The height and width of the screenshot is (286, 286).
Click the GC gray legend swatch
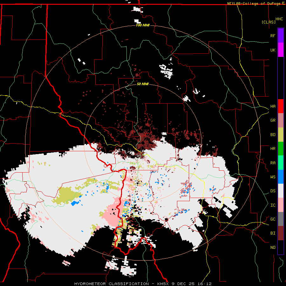[281, 219]
